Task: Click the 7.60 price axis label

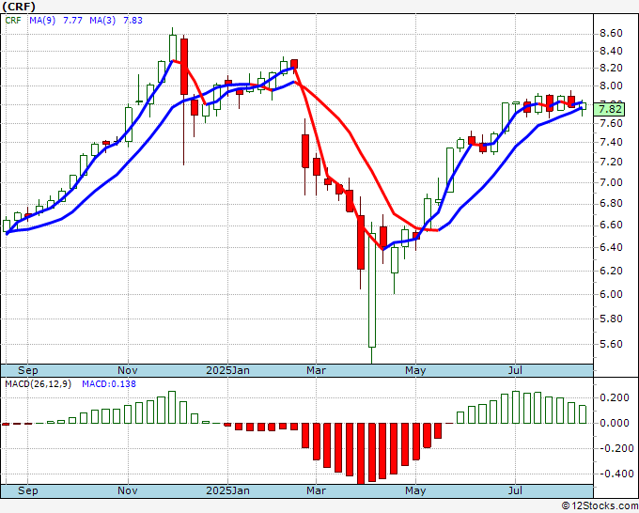Action: pyautogui.click(x=611, y=123)
